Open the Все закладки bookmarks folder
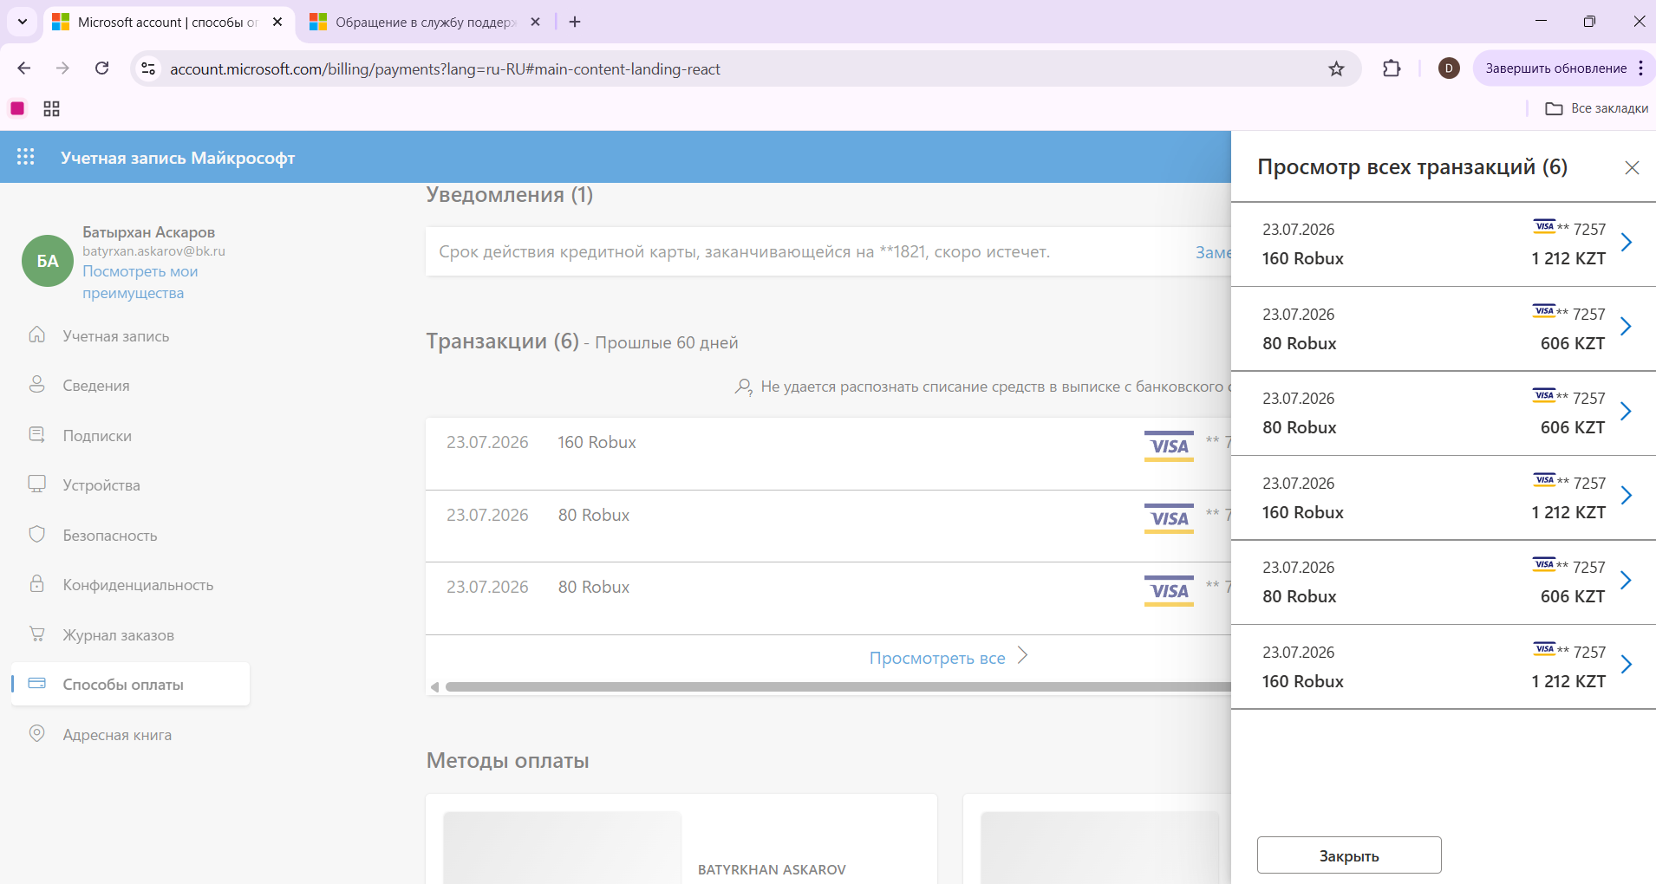 pos(1596,108)
